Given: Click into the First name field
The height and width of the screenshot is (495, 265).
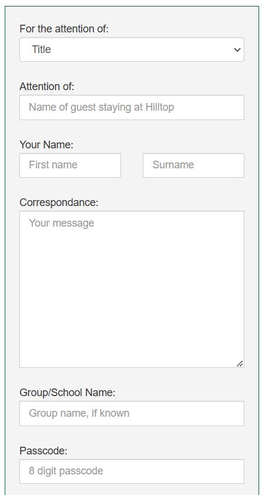Looking at the screenshot, I should (70, 165).
